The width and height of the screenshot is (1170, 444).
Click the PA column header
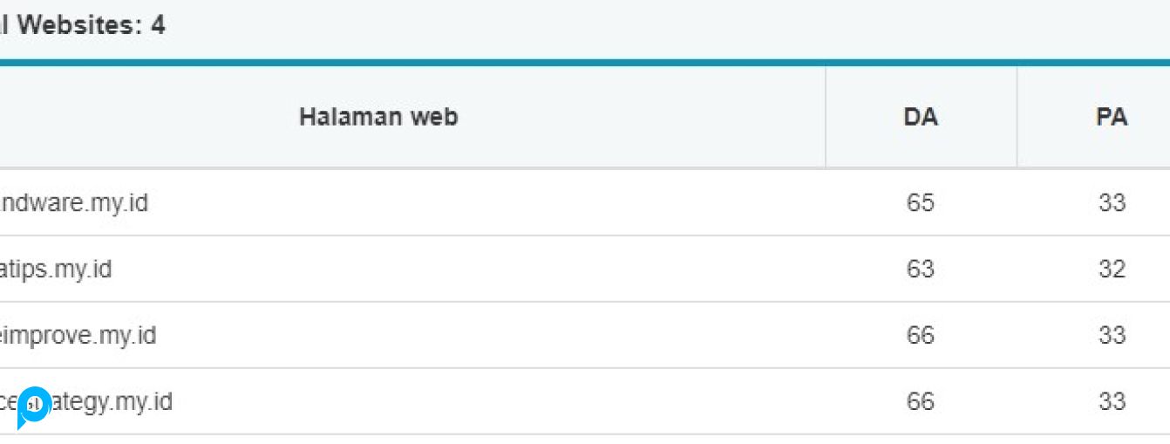click(1112, 117)
